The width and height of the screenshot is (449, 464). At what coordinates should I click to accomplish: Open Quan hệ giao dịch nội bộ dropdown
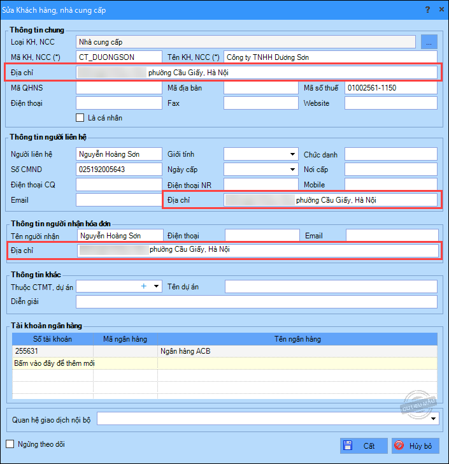coord(433,419)
